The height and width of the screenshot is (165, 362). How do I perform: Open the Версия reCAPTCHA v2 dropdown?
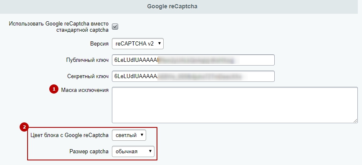click(138, 44)
